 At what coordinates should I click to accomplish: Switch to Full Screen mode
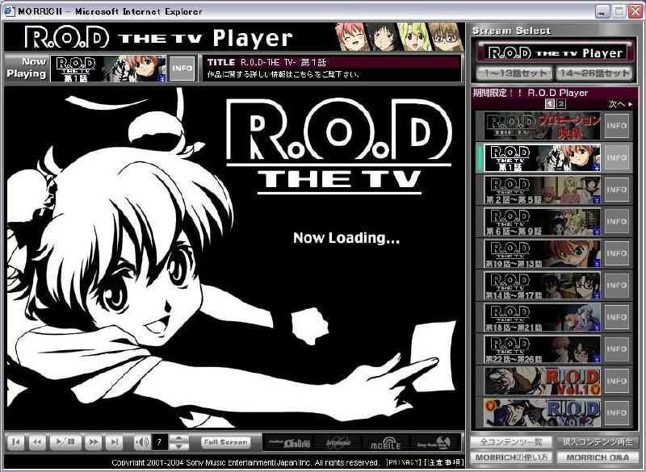pos(226,442)
